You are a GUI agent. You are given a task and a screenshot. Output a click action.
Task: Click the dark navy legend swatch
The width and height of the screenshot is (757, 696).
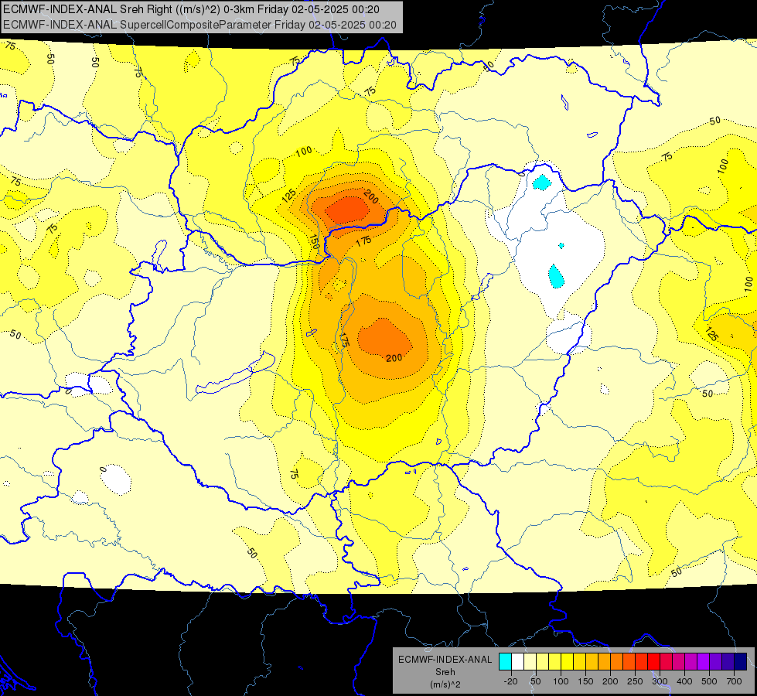click(x=741, y=661)
